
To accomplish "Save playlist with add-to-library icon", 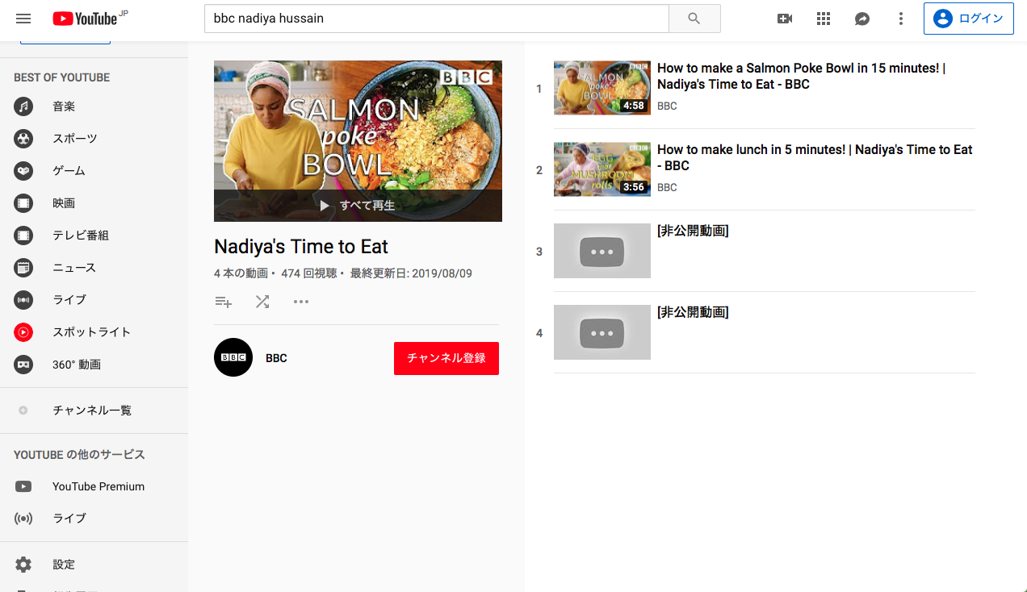I will point(224,302).
